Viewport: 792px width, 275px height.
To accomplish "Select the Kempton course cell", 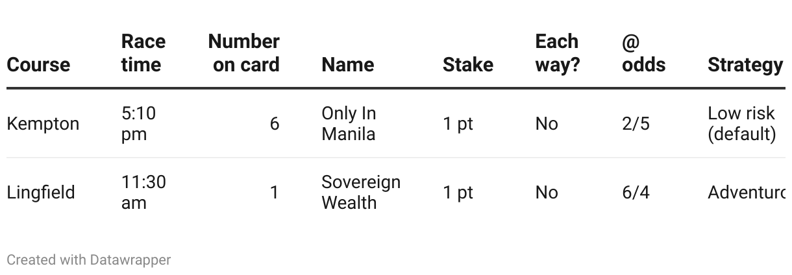I will click(x=43, y=123).
